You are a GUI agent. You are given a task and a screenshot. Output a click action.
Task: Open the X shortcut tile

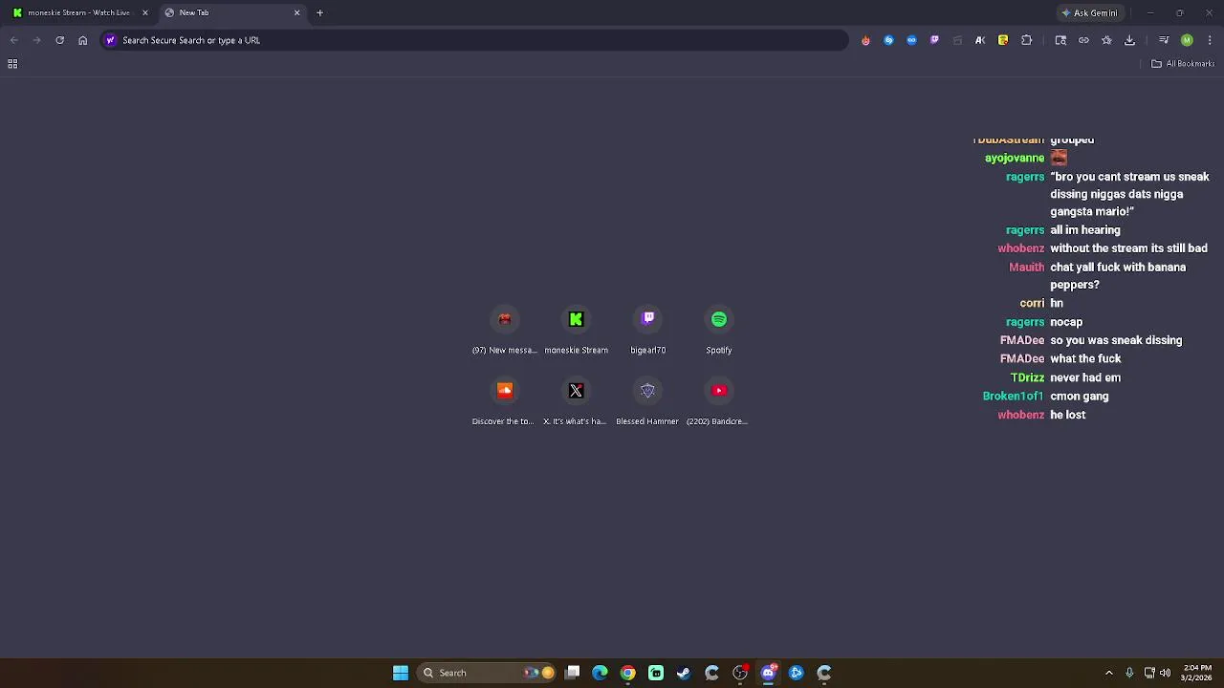coord(576,401)
